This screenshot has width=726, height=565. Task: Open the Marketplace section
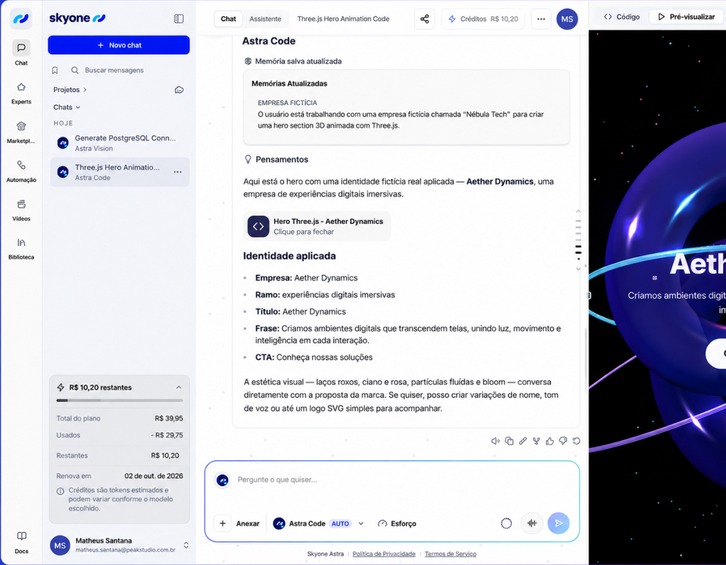(21, 132)
